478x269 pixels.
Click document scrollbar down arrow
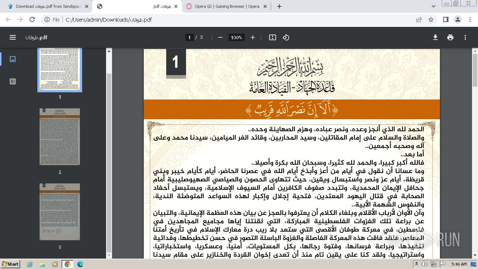[475, 255]
